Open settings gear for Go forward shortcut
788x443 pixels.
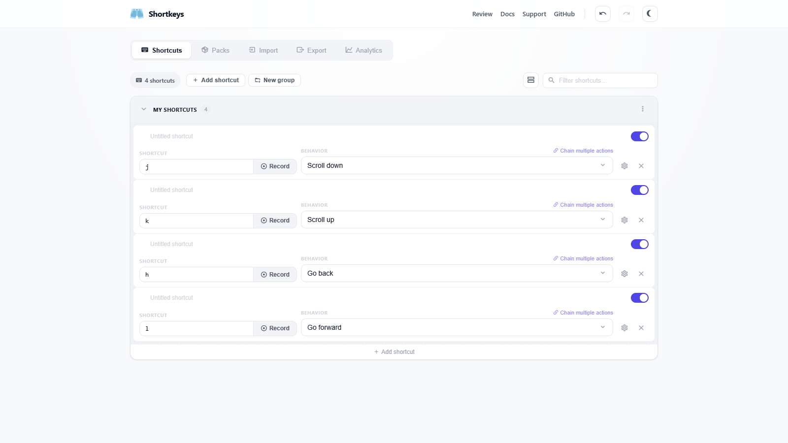pyautogui.click(x=624, y=328)
